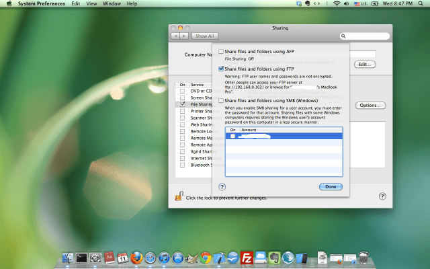Click the System Preferences search field
430x269 pixels.
click(x=364, y=36)
